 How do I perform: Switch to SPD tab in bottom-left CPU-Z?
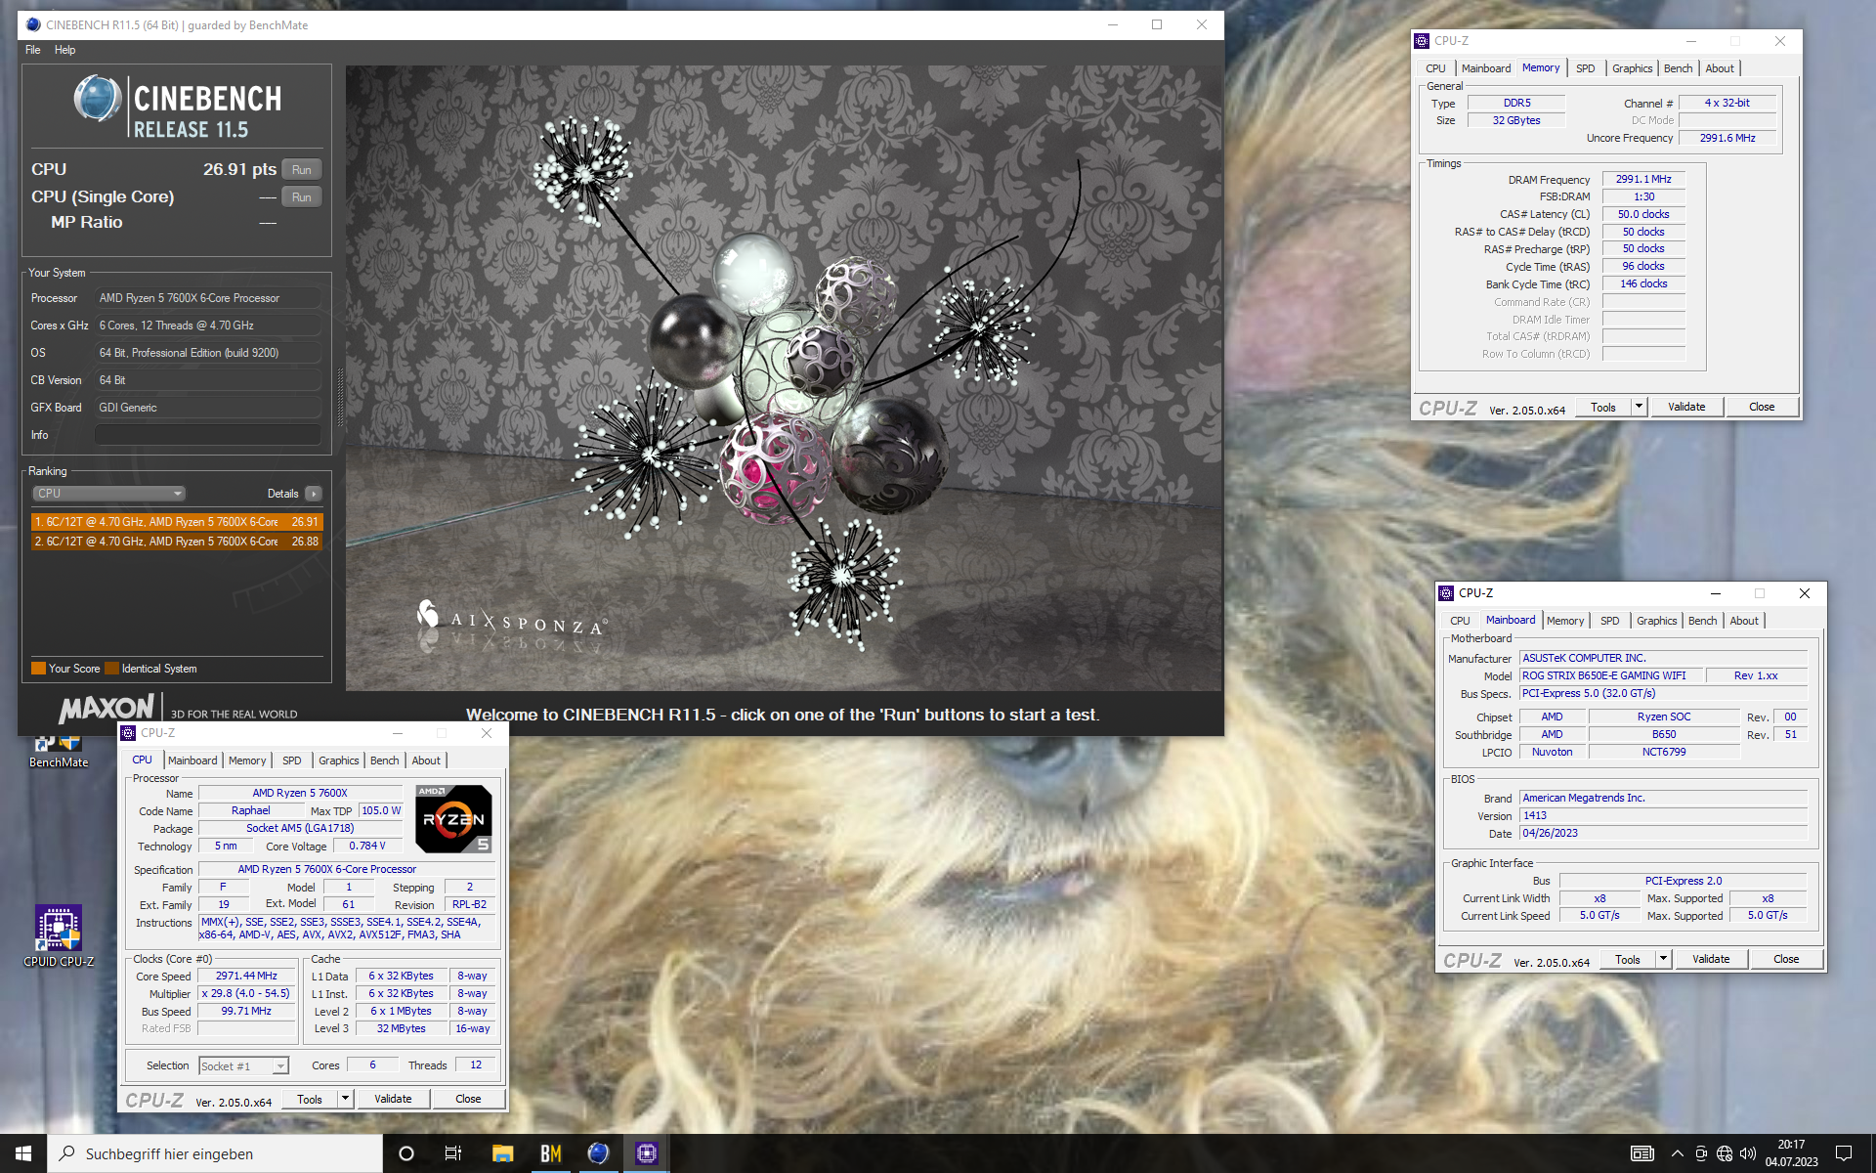coord(292,760)
